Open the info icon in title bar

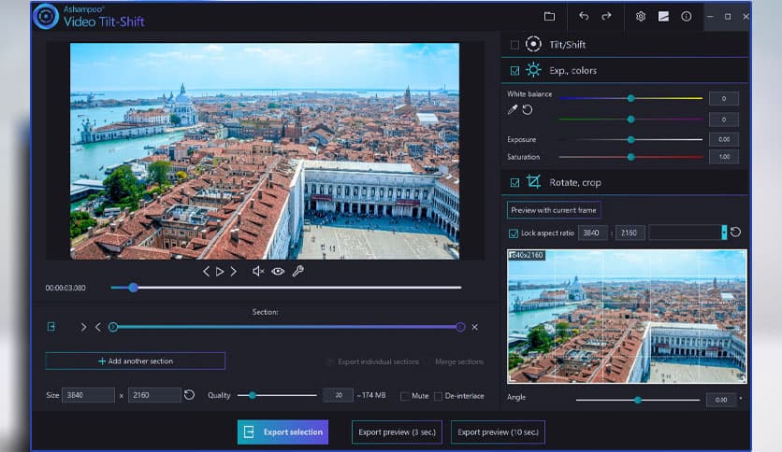[687, 17]
